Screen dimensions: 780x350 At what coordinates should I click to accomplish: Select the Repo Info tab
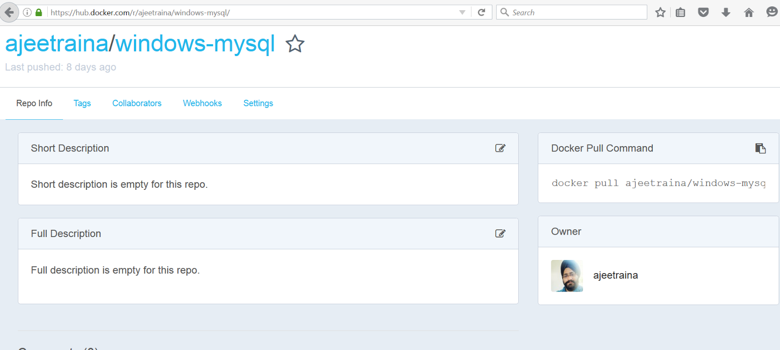point(34,103)
